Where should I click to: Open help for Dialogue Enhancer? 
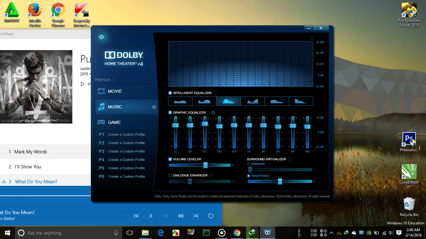click(211, 175)
